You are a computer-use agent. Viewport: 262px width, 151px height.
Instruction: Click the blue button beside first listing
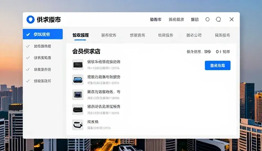pos(217,66)
